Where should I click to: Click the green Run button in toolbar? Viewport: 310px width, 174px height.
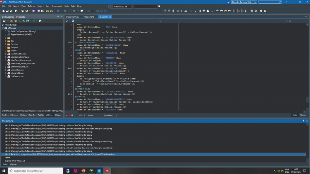coord(74,11)
